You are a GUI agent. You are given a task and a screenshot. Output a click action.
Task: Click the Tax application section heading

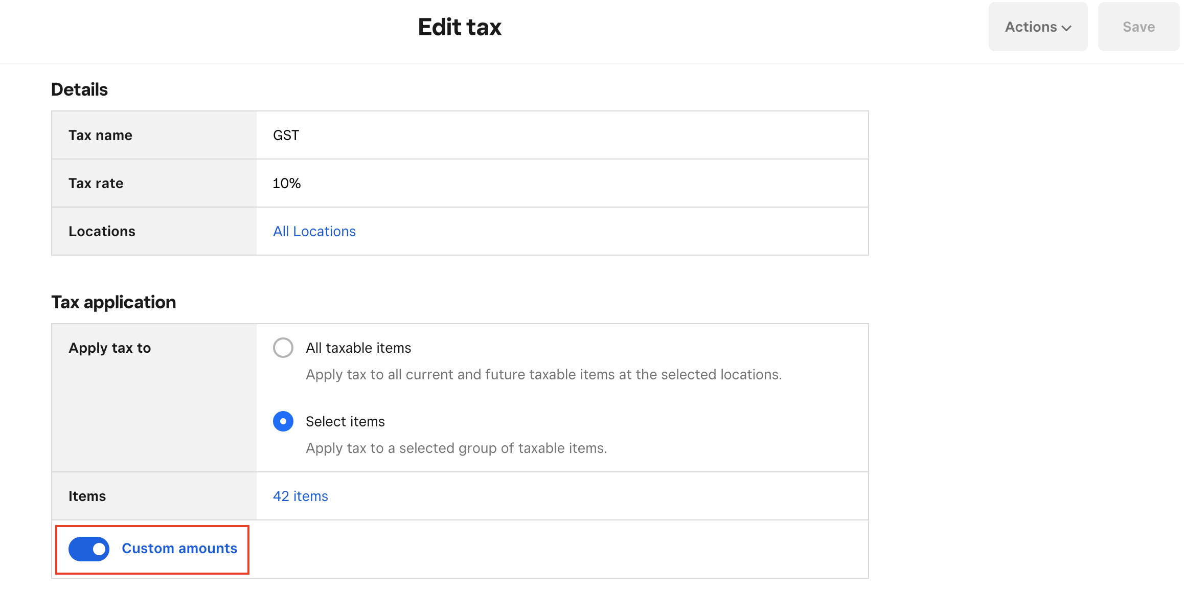coord(113,302)
